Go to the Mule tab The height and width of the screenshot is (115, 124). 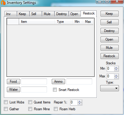(48, 14)
